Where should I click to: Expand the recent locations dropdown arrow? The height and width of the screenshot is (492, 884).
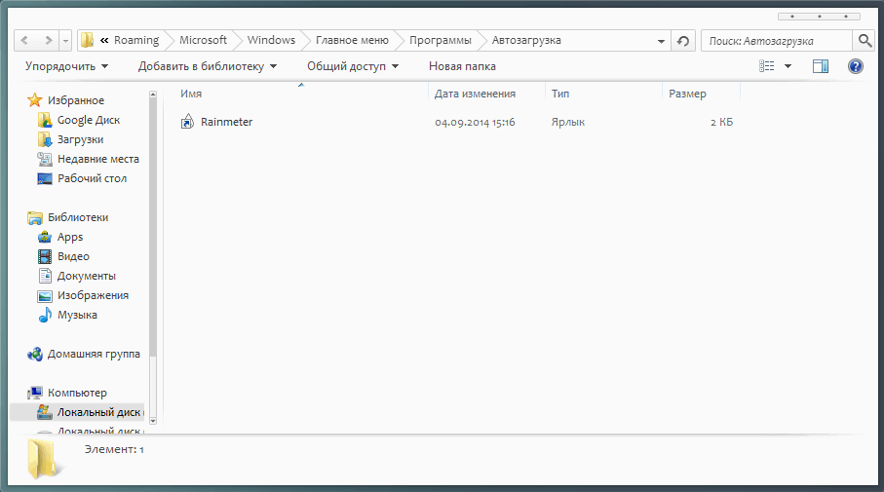65,41
